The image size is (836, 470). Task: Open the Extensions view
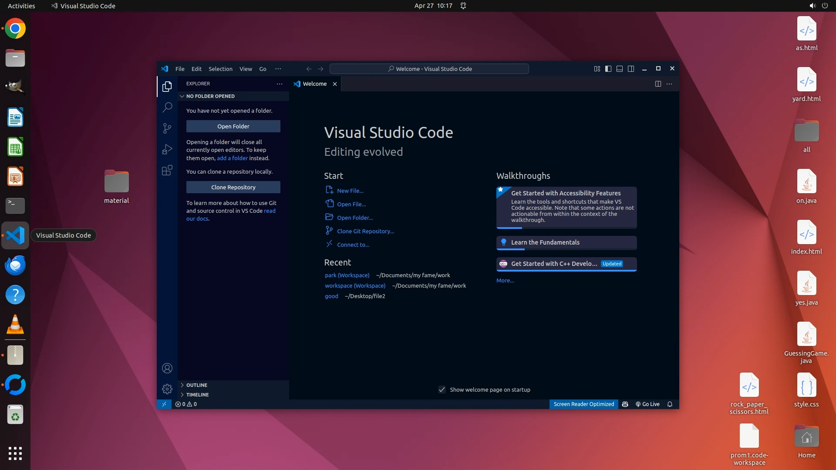coord(167,170)
